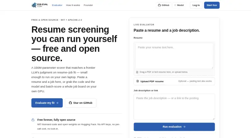Click the Drag a PDF or text resume hint
251x138 pixels.
163,72
